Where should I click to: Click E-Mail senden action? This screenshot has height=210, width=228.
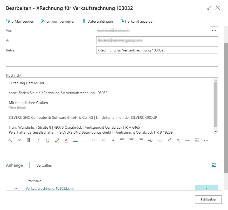coord(20,21)
